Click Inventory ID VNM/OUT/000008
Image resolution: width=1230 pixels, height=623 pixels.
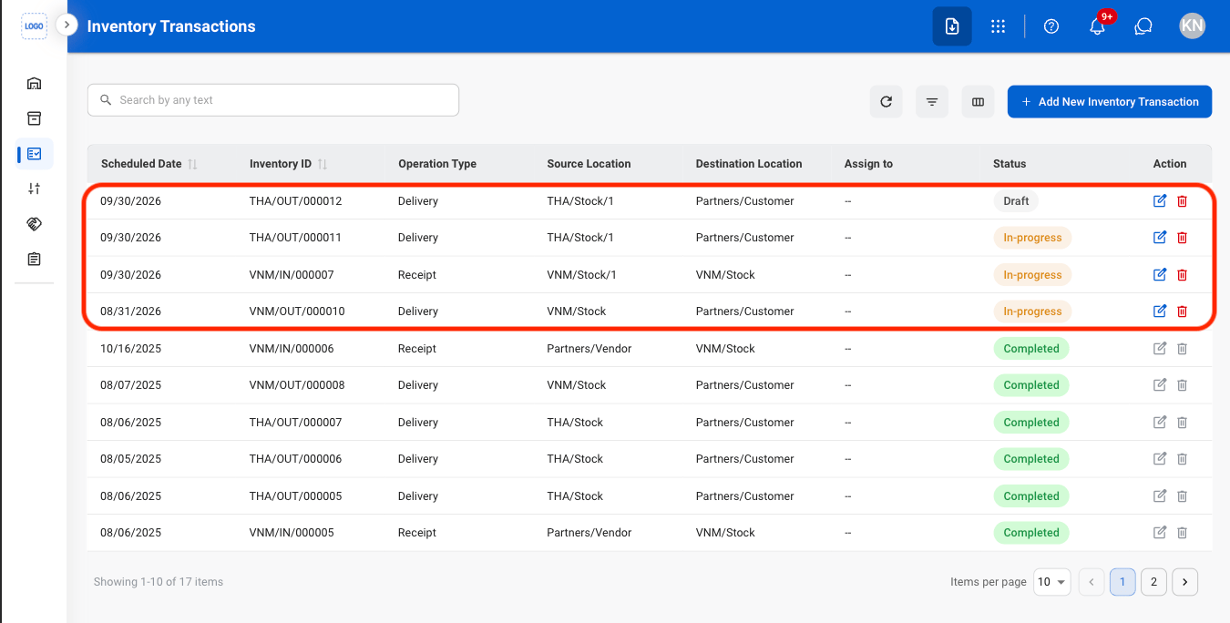[x=297, y=385]
